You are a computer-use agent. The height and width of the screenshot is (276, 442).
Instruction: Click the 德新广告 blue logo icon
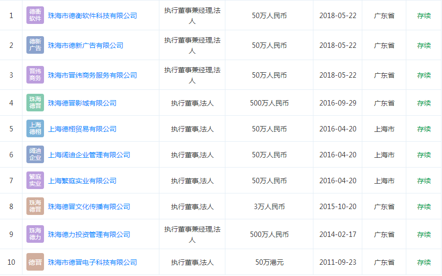35,45
